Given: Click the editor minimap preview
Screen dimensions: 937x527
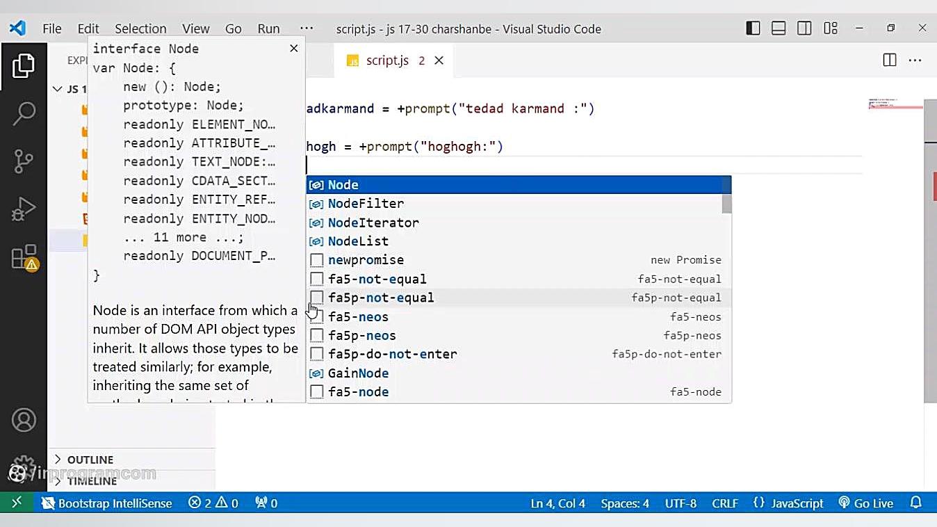Looking at the screenshot, I should pyautogui.click(x=895, y=104).
